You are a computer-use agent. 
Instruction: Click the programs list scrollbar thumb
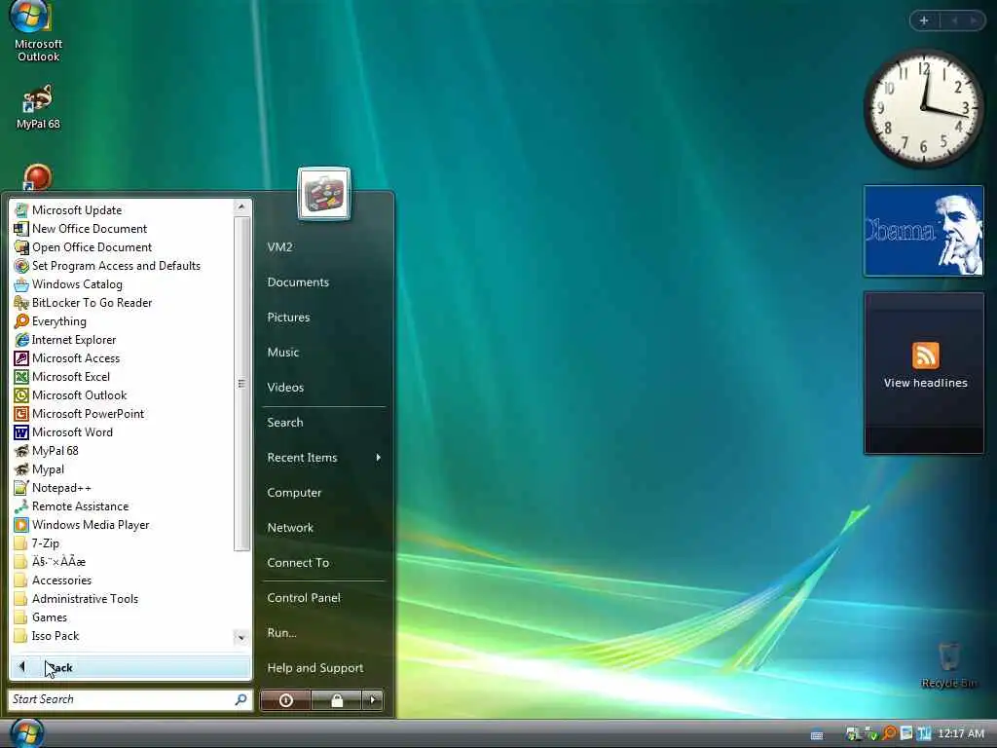(241, 384)
